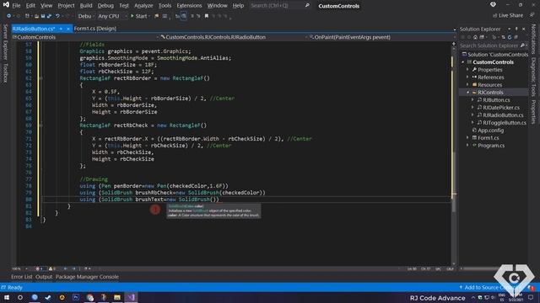Switch to the Form1.cs [Design] tab

click(95, 29)
